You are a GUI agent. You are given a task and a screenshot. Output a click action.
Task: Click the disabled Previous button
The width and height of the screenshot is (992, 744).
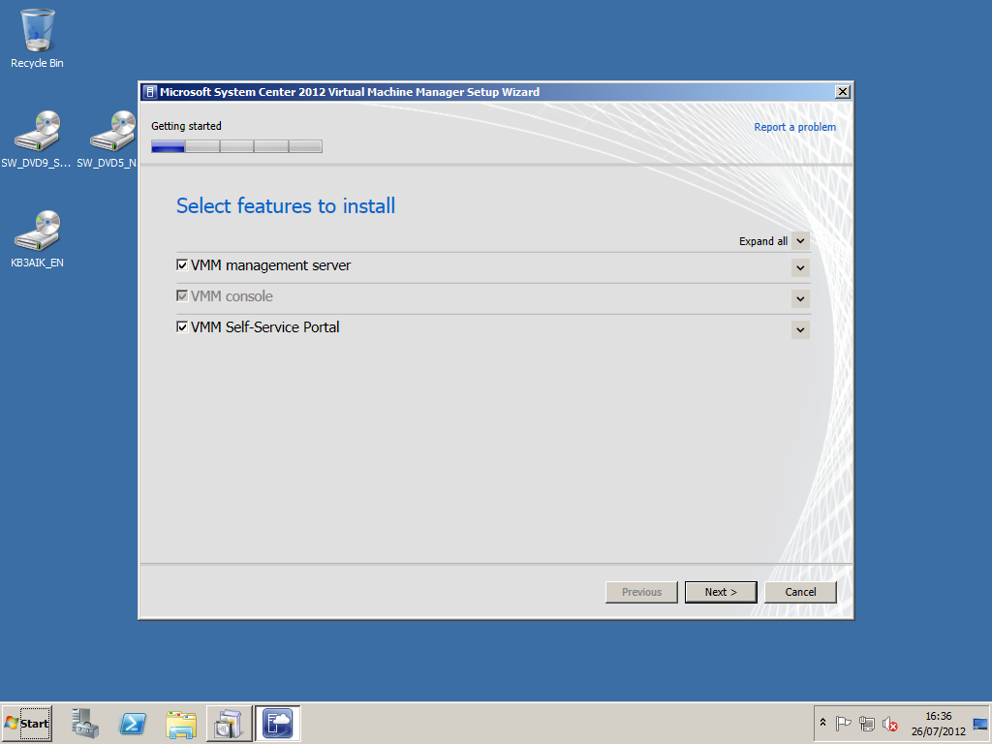tap(641, 592)
